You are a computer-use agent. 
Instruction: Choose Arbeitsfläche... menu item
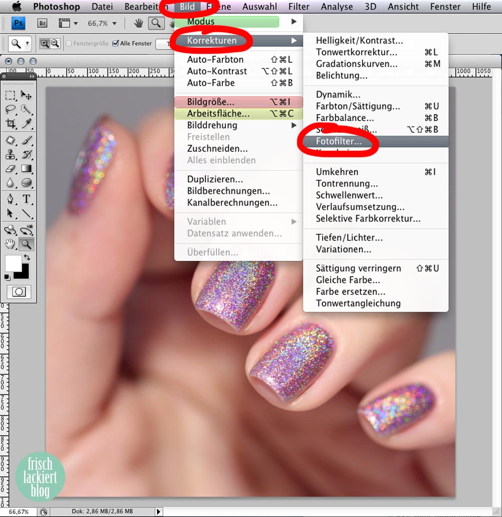click(x=238, y=114)
